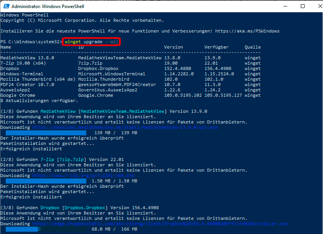The height and width of the screenshot is (234, 323).
Task: Click the 'Name' column header
Action: point(6,47)
